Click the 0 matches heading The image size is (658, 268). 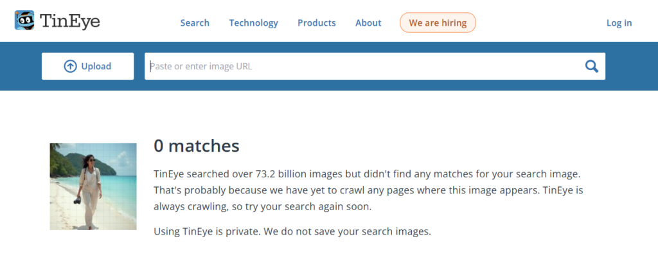tap(196, 146)
